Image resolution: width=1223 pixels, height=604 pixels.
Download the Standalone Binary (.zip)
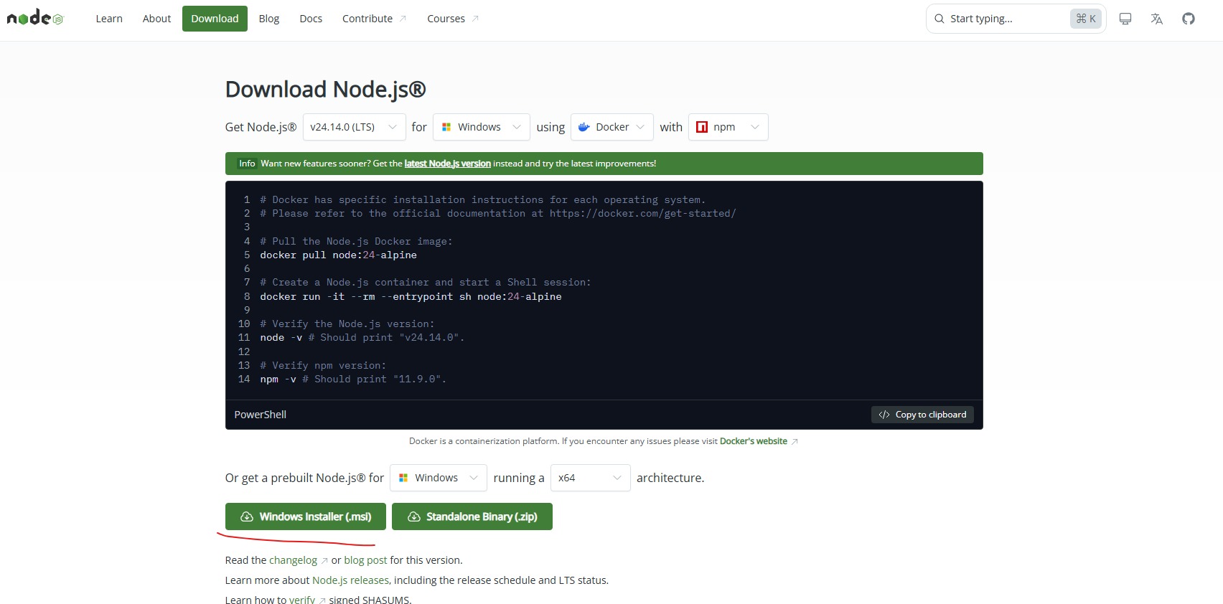tap(472, 516)
